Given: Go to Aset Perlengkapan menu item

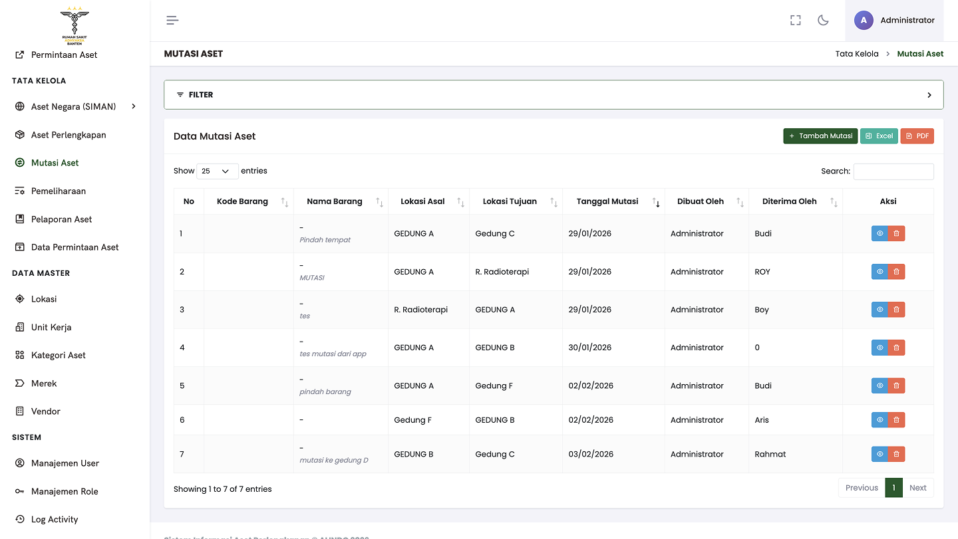Looking at the screenshot, I should 69,135.
